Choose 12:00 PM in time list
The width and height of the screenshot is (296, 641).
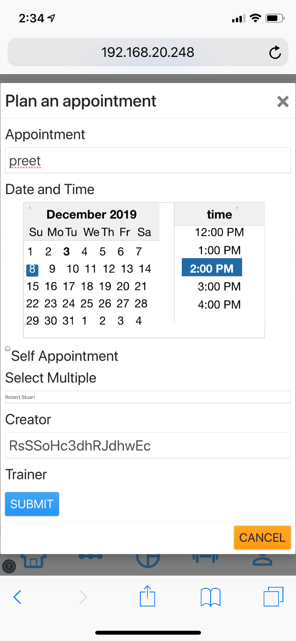click(219, 232)
